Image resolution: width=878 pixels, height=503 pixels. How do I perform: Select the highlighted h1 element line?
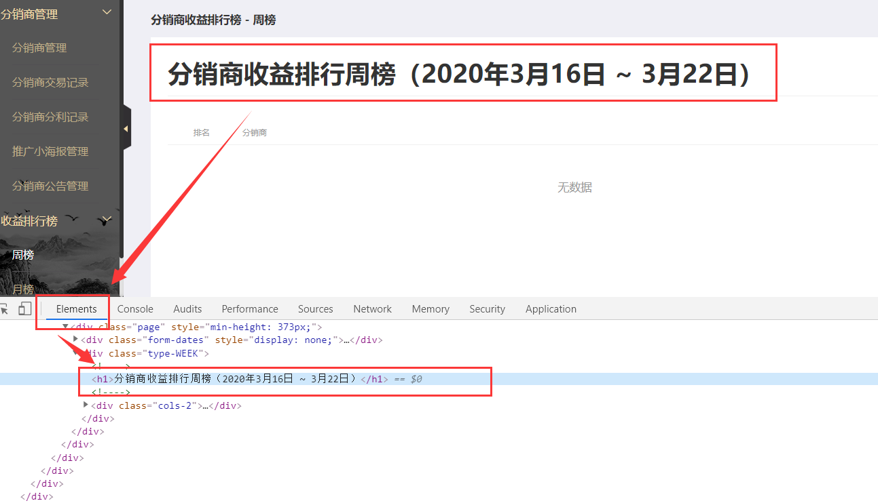click(235, 379)
